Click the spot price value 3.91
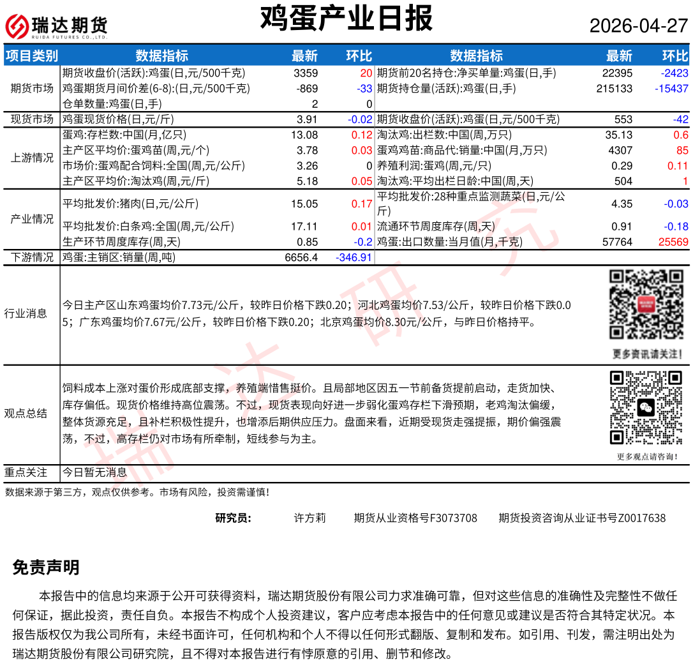Screen dimensions: 693x662 point(307,119)
